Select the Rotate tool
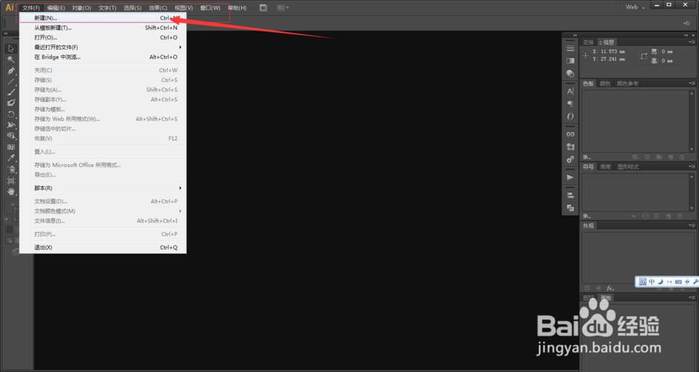Screen dimensions: 699x372 [10, 114]
